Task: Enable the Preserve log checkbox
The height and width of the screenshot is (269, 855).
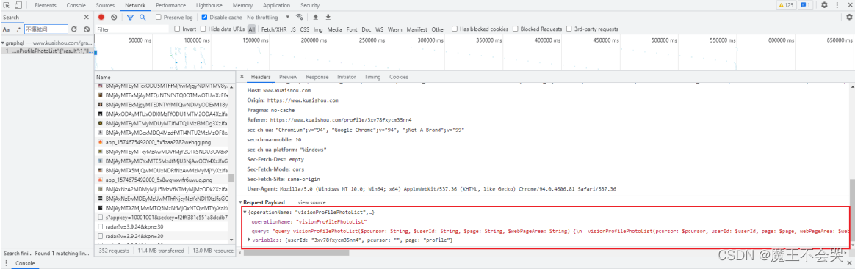Action: click(159, 18)
